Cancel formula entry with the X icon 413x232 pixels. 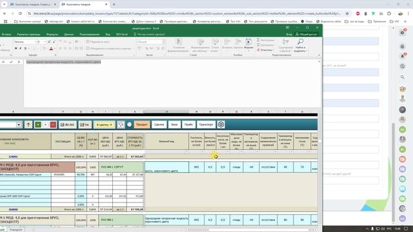[x=3, y=62]
